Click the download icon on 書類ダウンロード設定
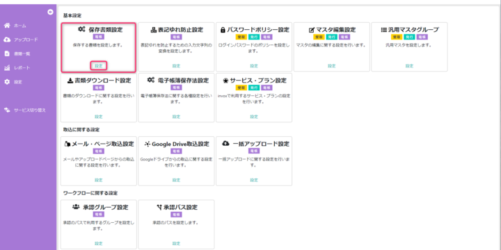 [x=70, y=81]
